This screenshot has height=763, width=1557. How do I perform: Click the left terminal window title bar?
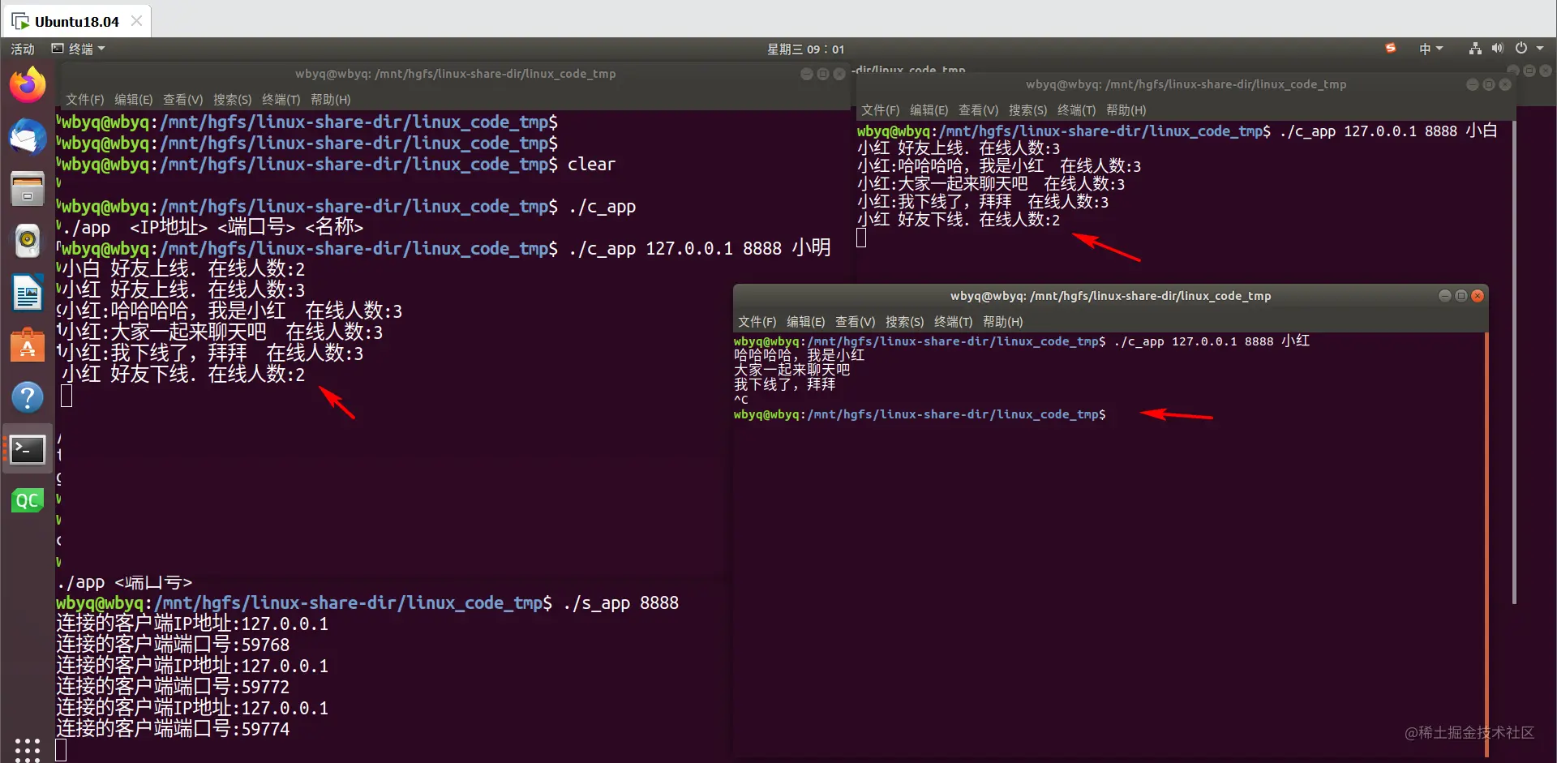coord(455,74)
